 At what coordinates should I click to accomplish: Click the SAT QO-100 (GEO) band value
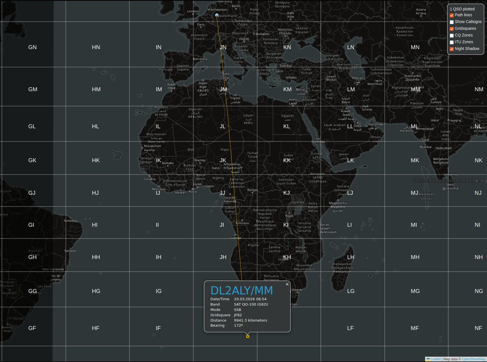251,304
